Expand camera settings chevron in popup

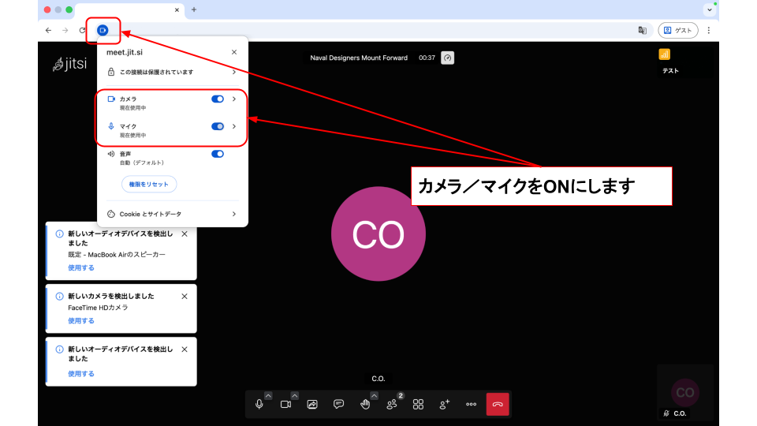[x=234, y=99]
